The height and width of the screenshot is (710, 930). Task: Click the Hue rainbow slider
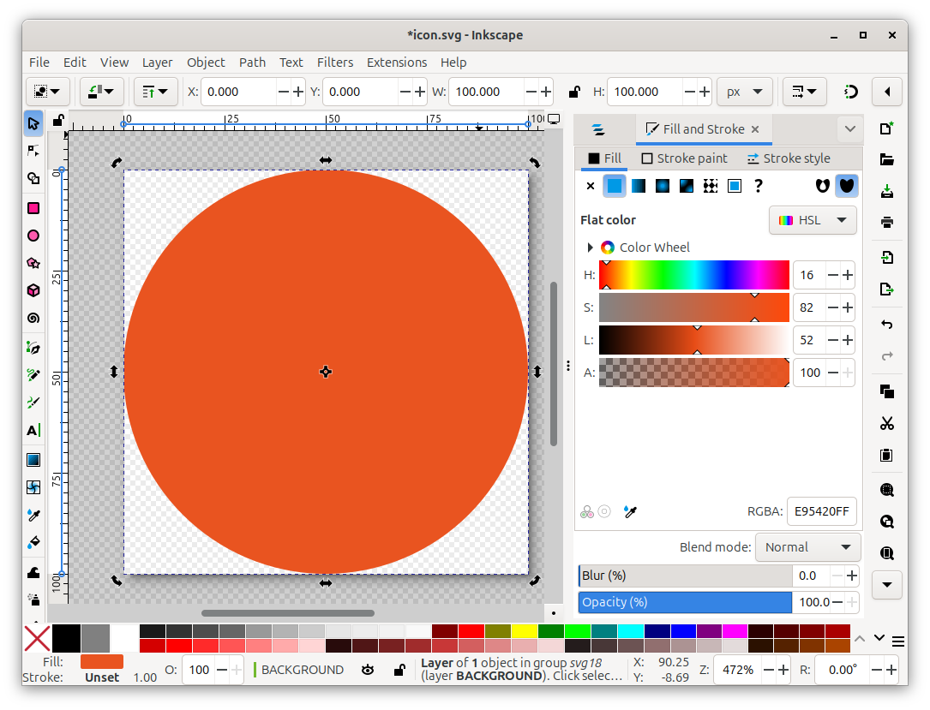click(x=694, y=275)
